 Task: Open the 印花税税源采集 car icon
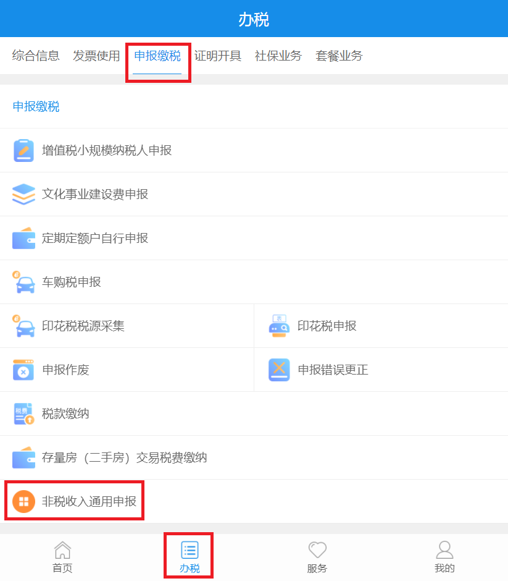click(x=23, y=326)
